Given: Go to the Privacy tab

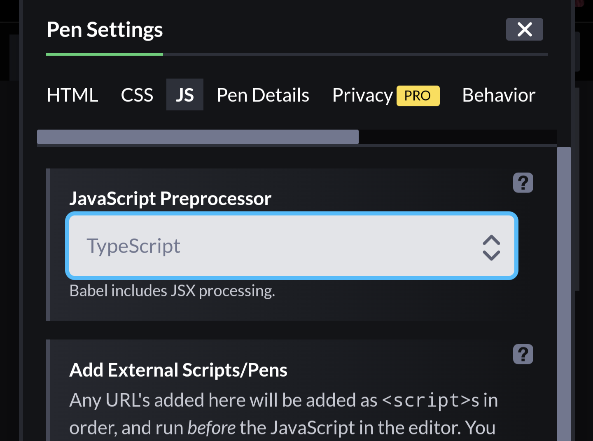Looking at the screenshot, I should tap(362, 95).
